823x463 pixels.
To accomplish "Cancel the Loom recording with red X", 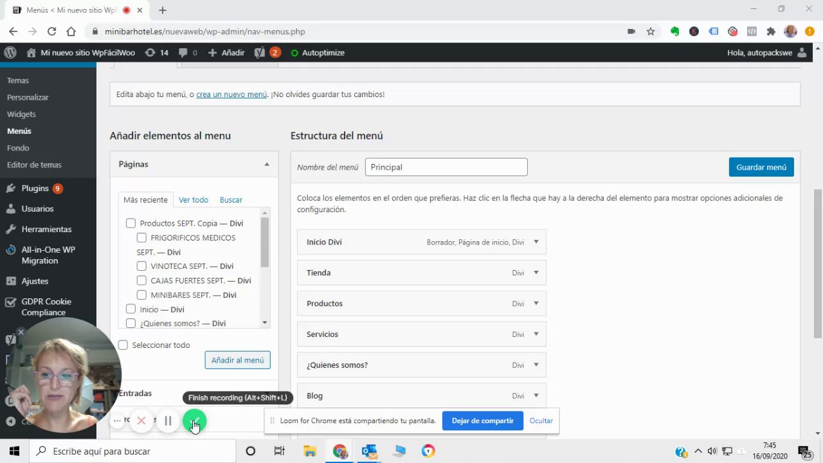I will (141, 421).
